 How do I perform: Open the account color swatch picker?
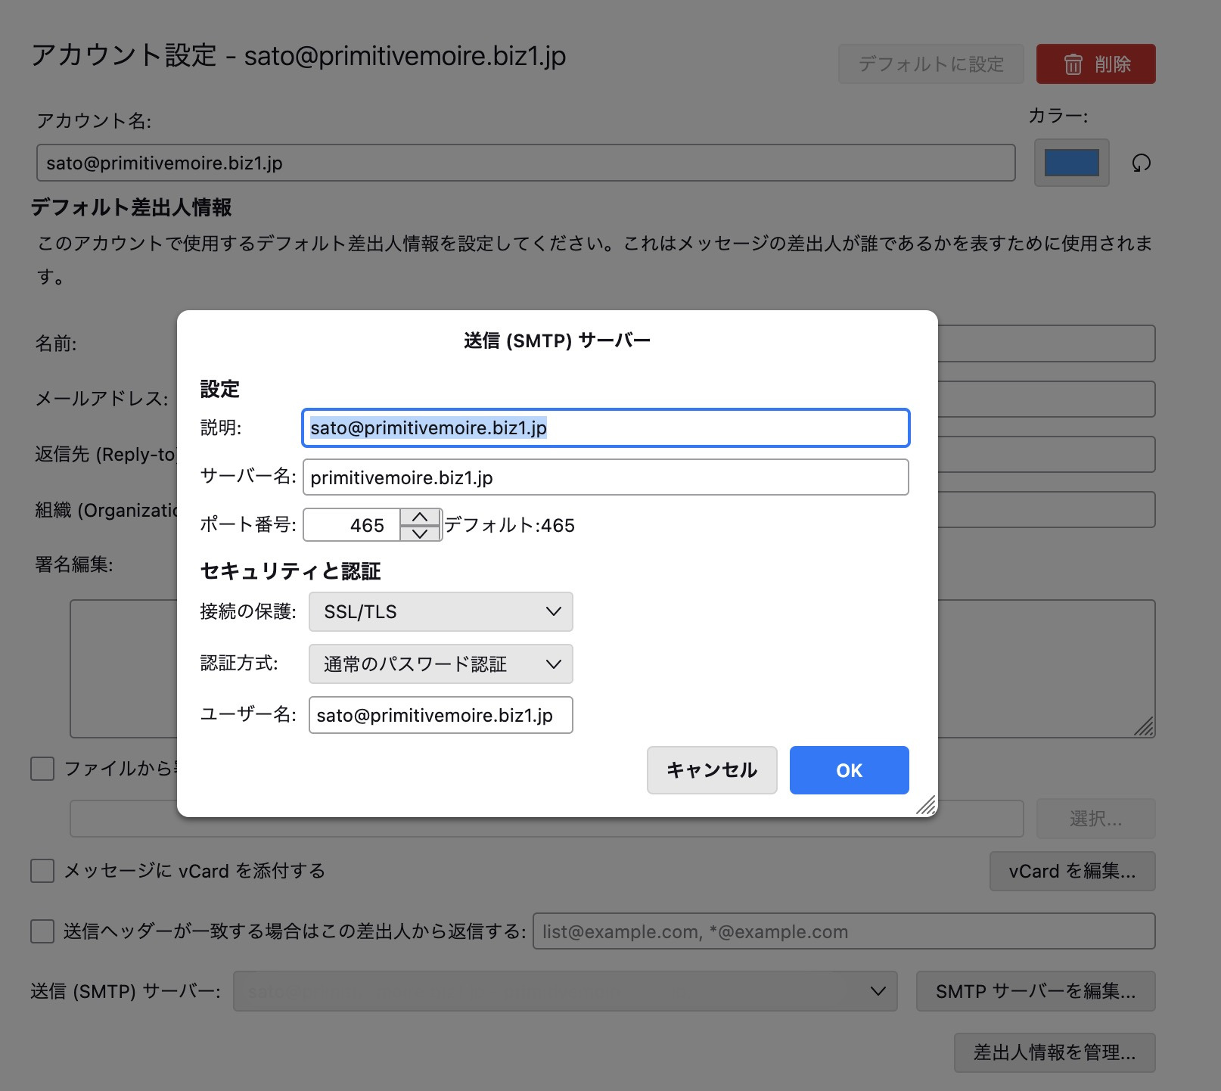pos(1071,163)
